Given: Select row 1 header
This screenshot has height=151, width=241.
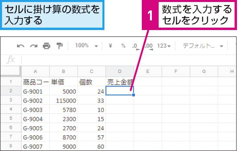Looking at the screenshot, I should coord(11,81).
